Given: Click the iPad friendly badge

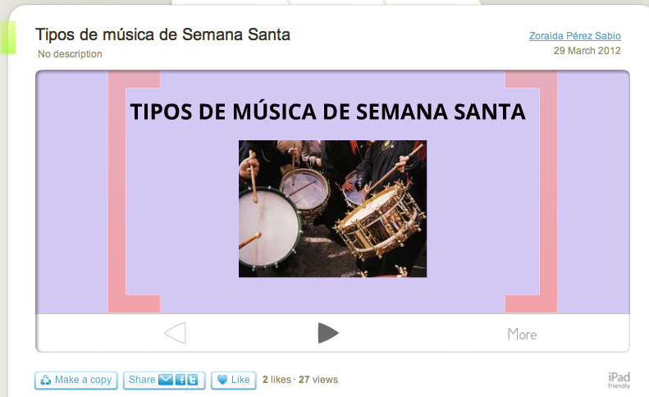Looking at the screenshot, I should (x=619, y=380).
